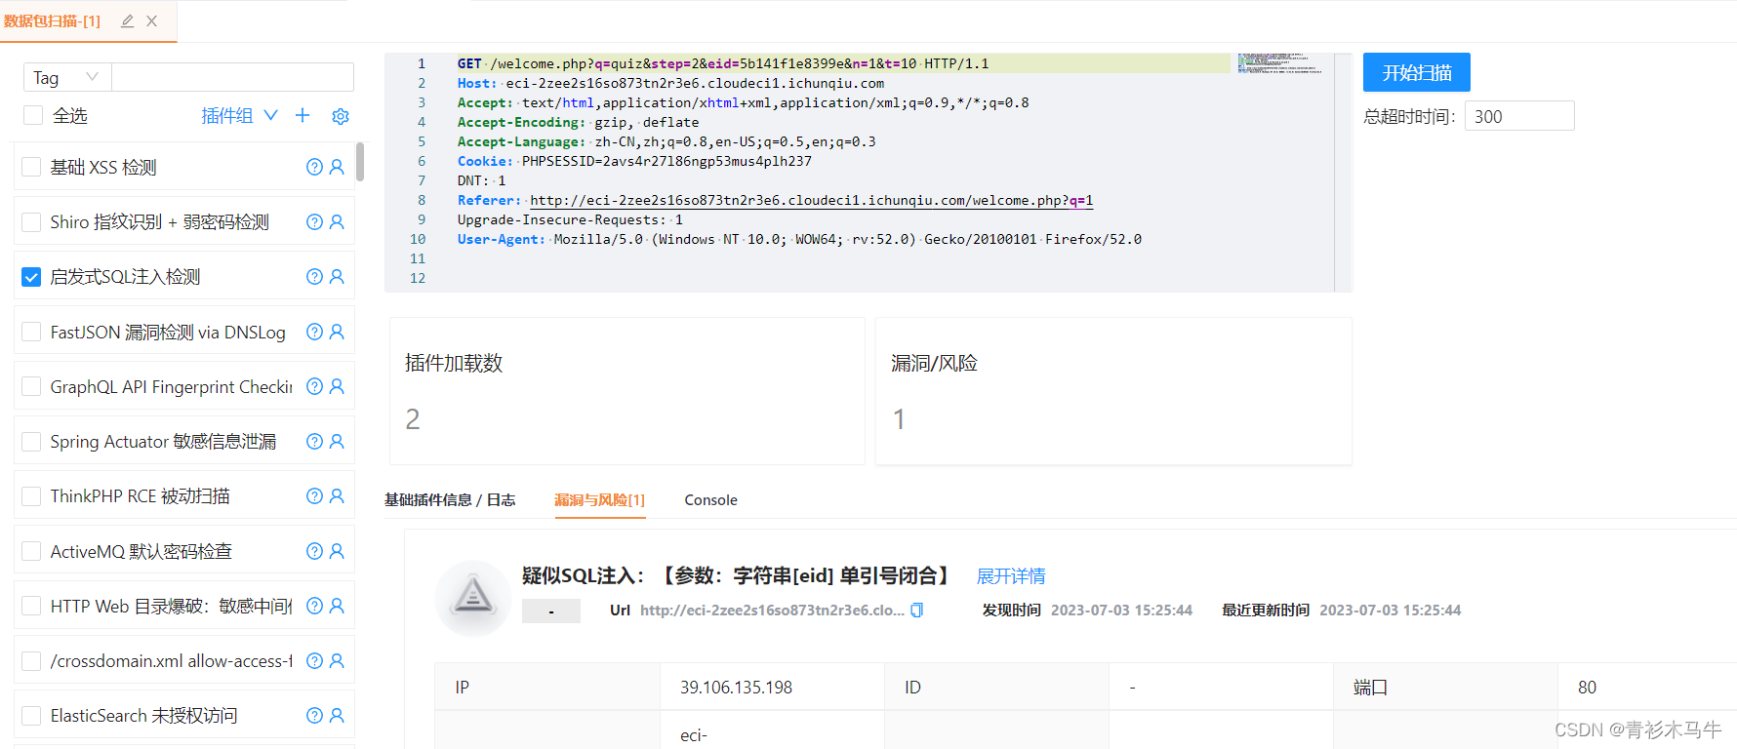Show help for FastJSON 漏洞检测 plugin
This screenshot has width=1737, height=749.
[x=314, y=332]
